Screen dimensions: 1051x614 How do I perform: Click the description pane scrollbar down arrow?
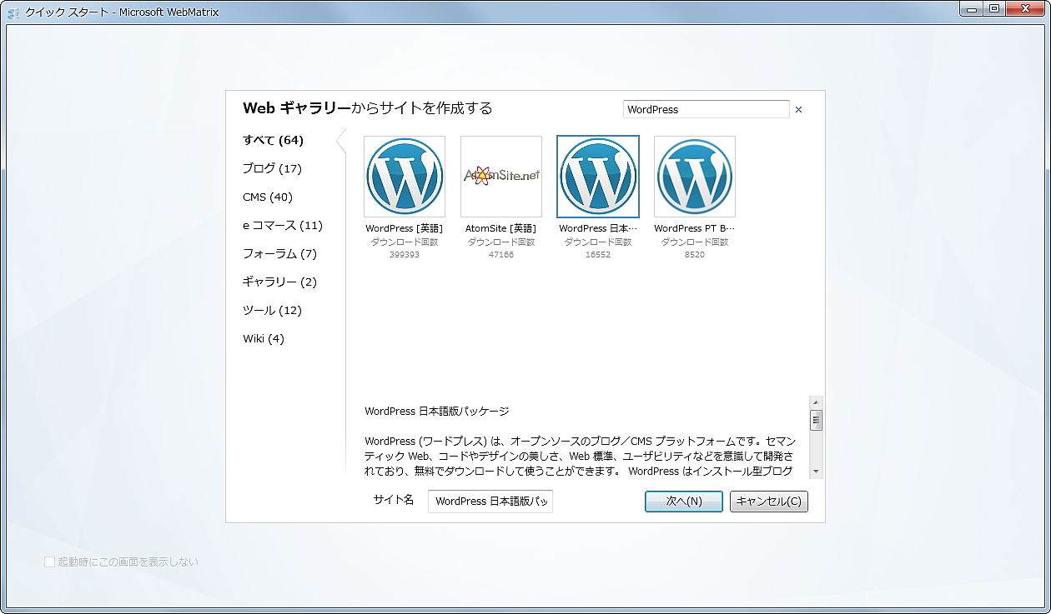coord(815,472)
